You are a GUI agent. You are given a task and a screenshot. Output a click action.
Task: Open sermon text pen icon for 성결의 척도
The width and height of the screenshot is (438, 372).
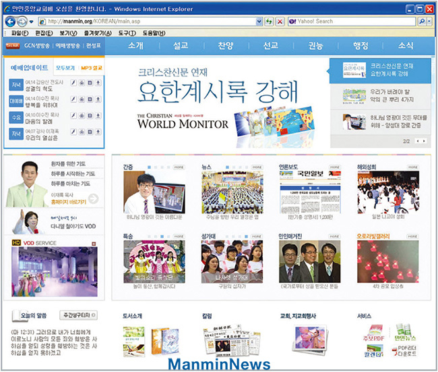[x=73, y=83]
